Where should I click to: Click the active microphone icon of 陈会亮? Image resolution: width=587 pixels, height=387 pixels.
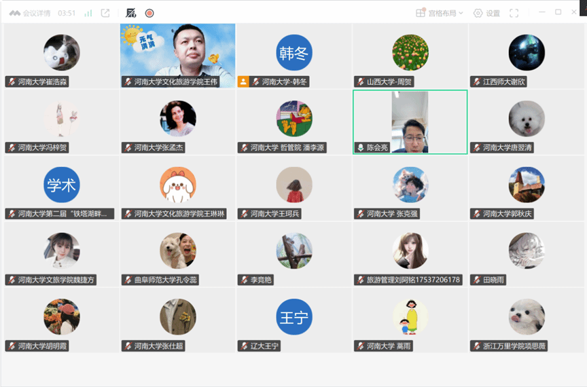pos(360,147)
